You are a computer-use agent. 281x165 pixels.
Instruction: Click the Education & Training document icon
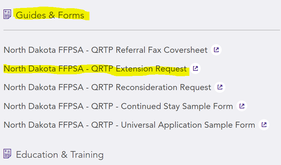point(7,154)
